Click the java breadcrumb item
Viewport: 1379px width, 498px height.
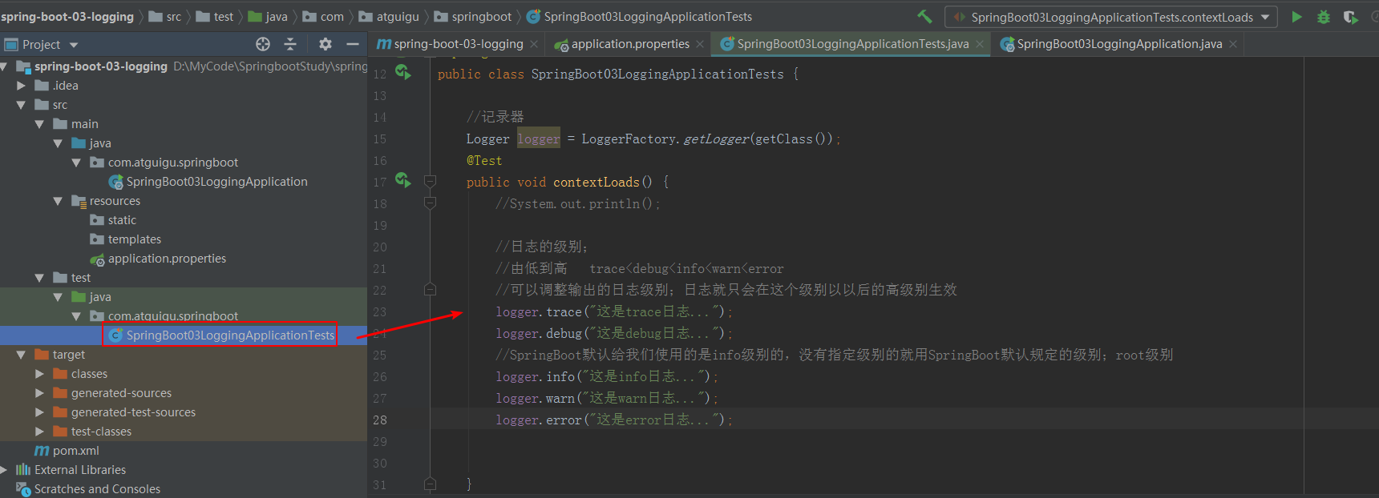tap(268, 17)
